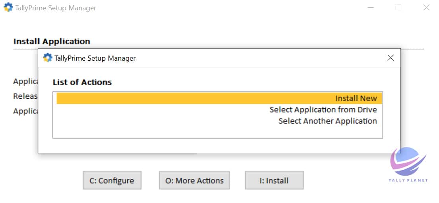Close the List of Actions dialog

[390, 58]
